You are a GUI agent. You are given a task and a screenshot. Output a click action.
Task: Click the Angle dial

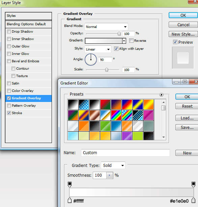click(91, 60)
